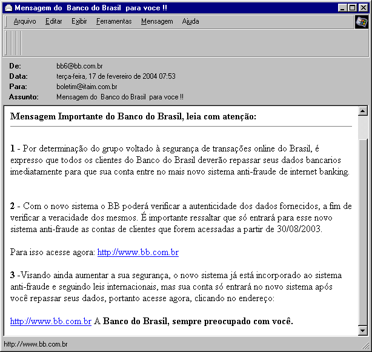The image size is (372, 352).
Task: Click the bb.com.br link before 'A Banco do Brasil'
Action: coord(50,321)
